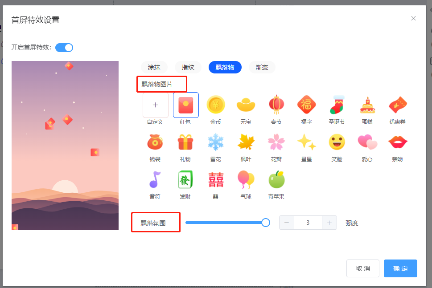Open the 指纹 effect tab
The image size is (432, 288).
pos(188,67)
